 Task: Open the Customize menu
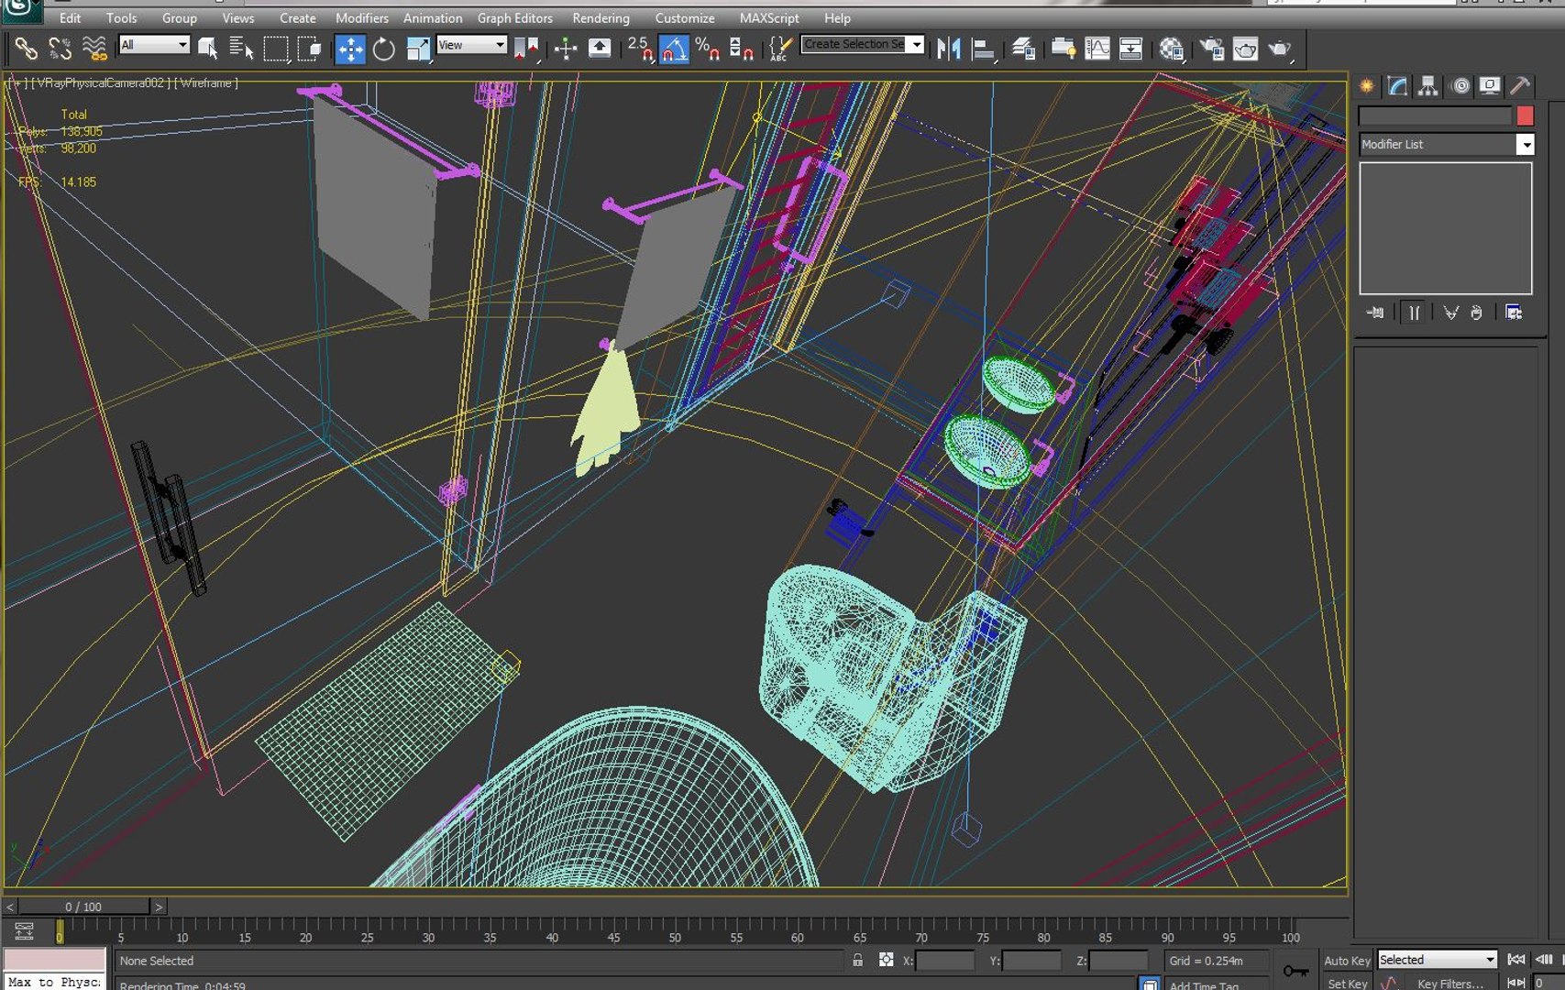(x=684, y=17)
